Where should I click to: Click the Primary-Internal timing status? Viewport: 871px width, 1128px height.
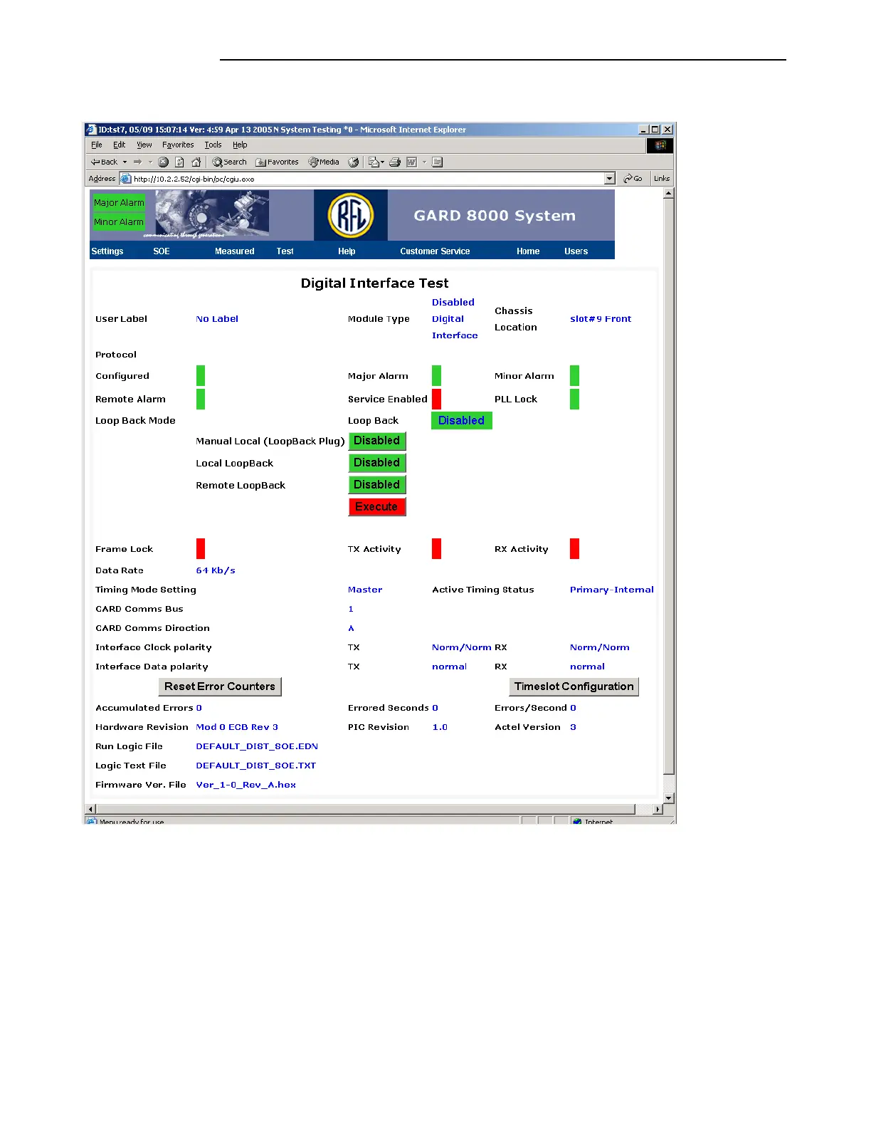[612, 590]
